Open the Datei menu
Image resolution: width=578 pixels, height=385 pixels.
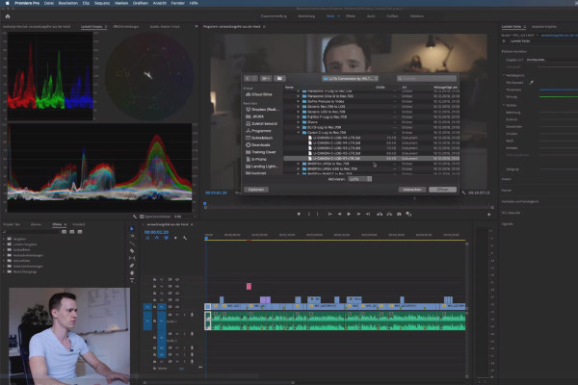(49, 3)
